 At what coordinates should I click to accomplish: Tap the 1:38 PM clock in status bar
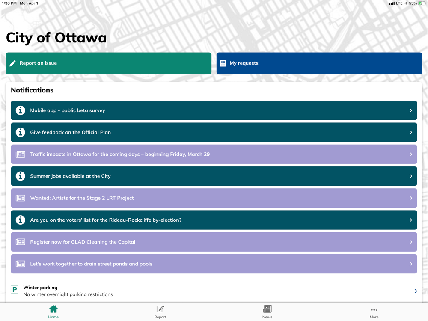9,3
